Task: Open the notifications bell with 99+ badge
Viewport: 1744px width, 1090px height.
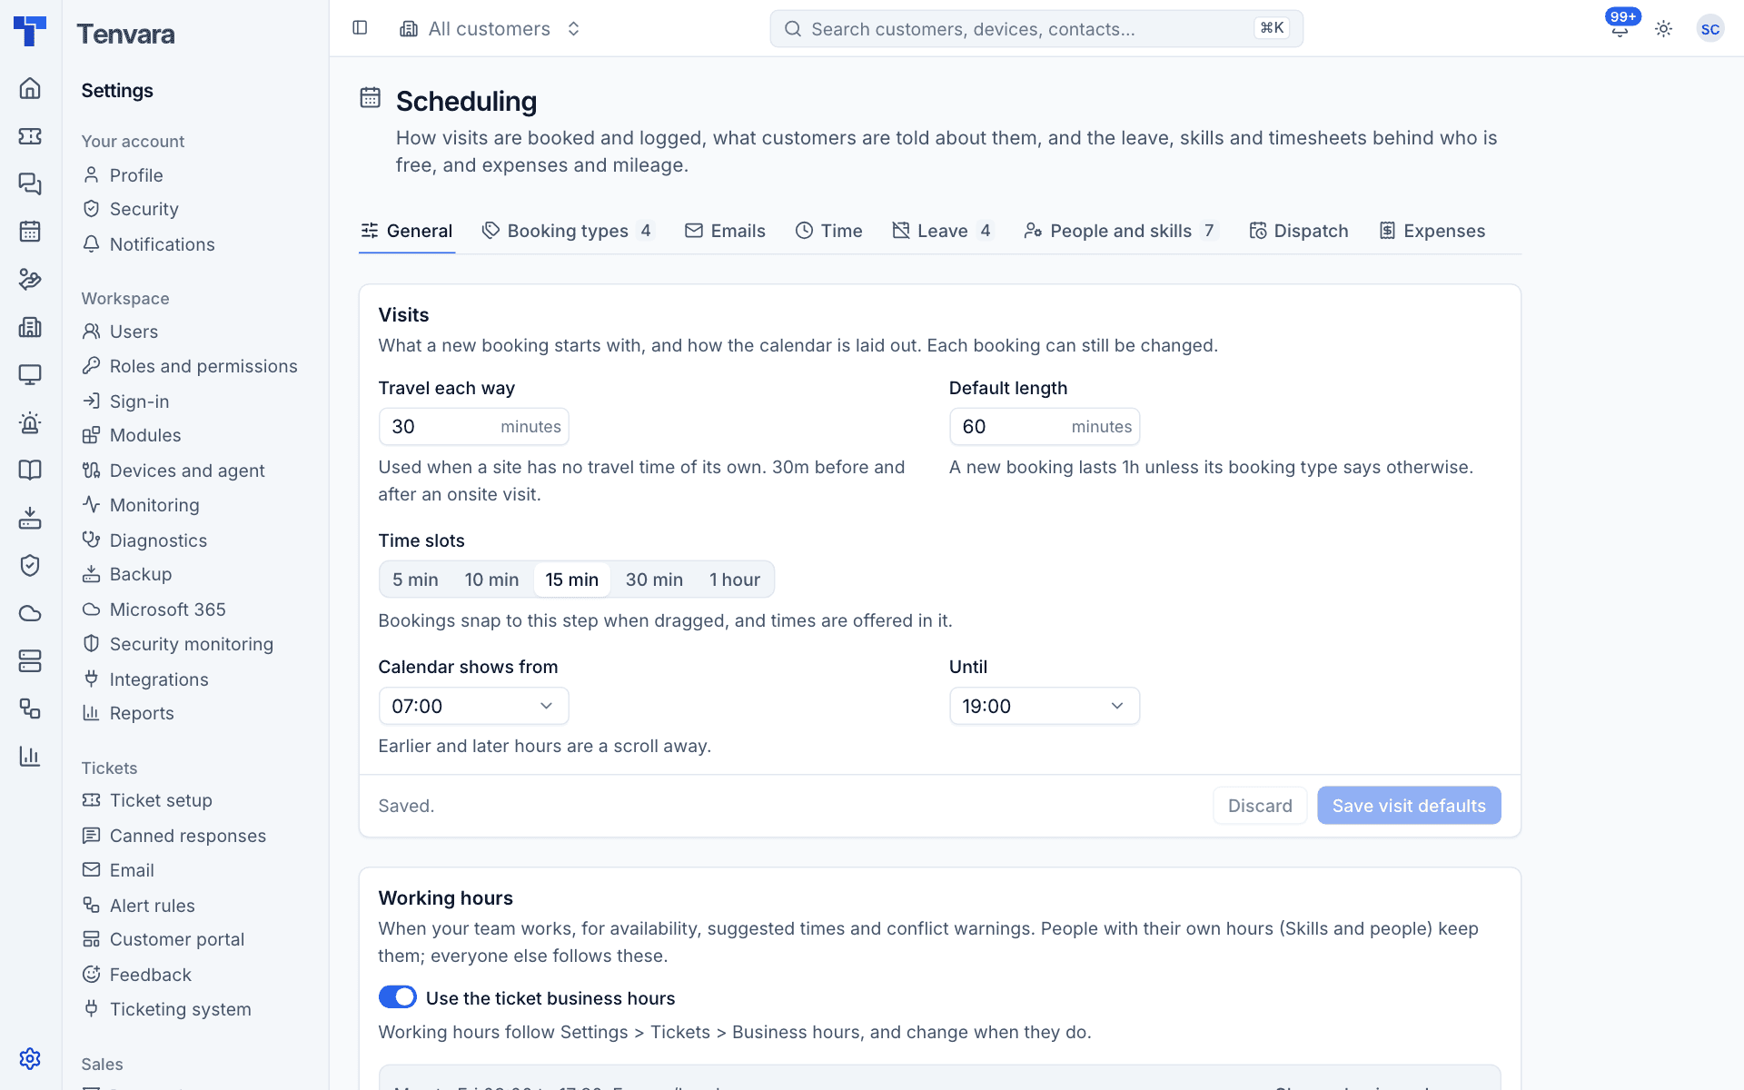Action: 1620,29
